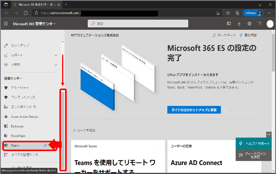Open the account profile avatar circle
Viewport: 276px width, 174px height.
tap(270, 24)
